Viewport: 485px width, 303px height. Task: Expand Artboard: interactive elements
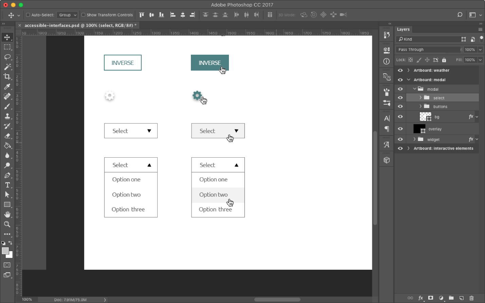point(408,148)
